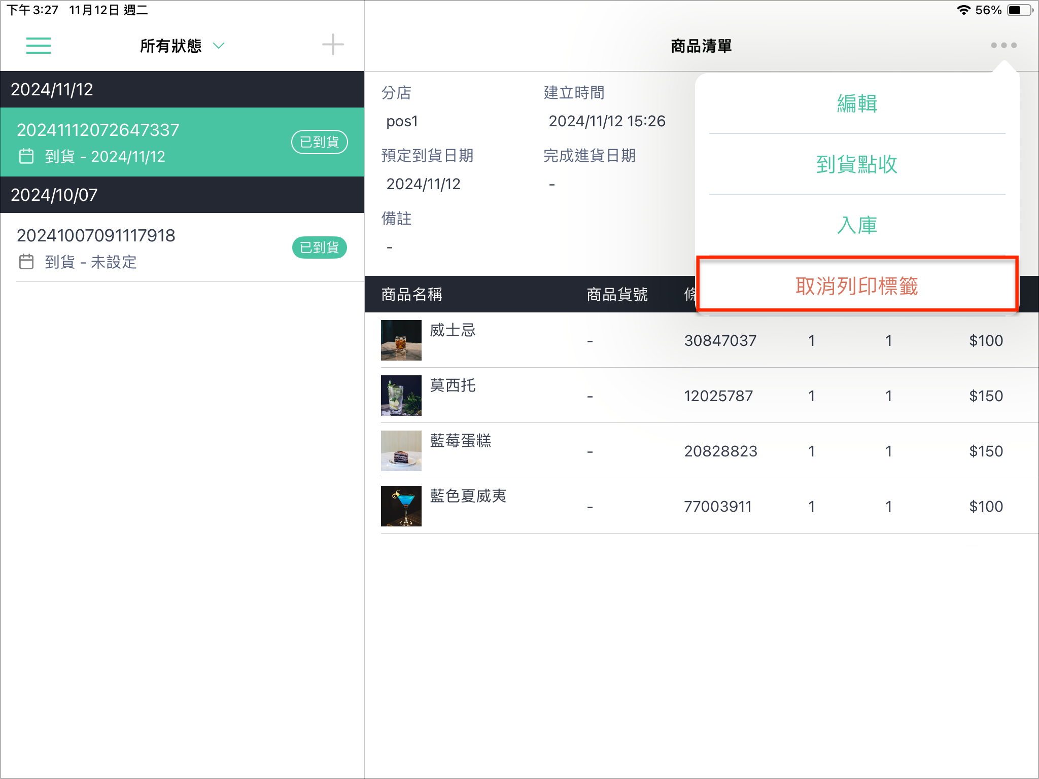The image size is (1039, 779).
Task: Select purchase order 20241007091117918
Action: (182, 247)
